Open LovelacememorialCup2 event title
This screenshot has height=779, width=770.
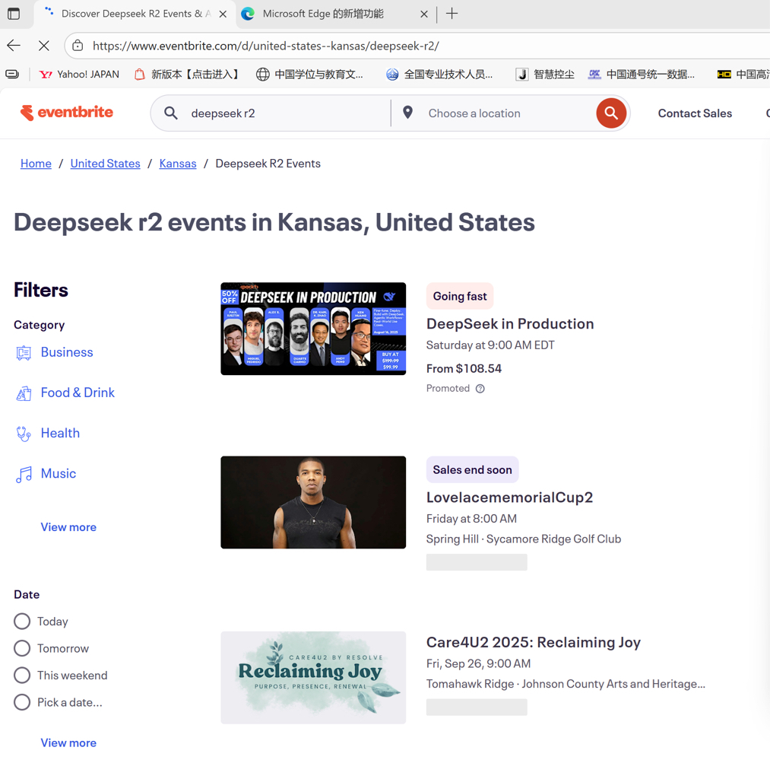click(509, 497)
